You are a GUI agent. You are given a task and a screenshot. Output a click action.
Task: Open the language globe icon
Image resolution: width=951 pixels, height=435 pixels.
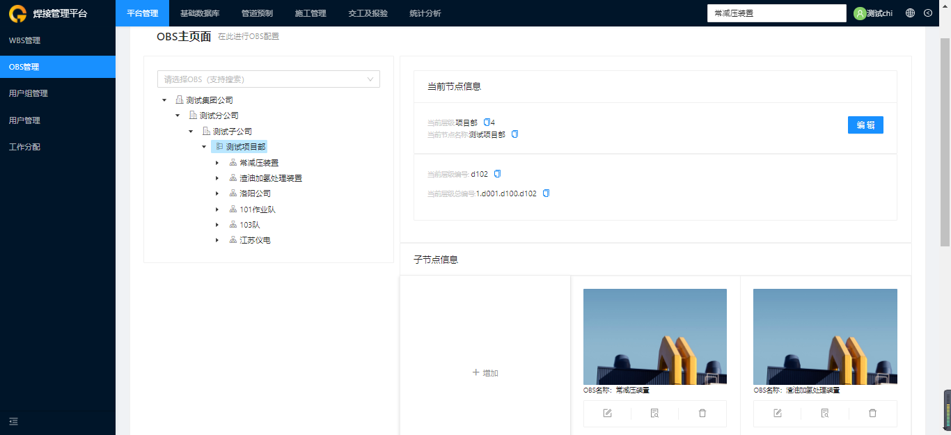click(910, 13)
